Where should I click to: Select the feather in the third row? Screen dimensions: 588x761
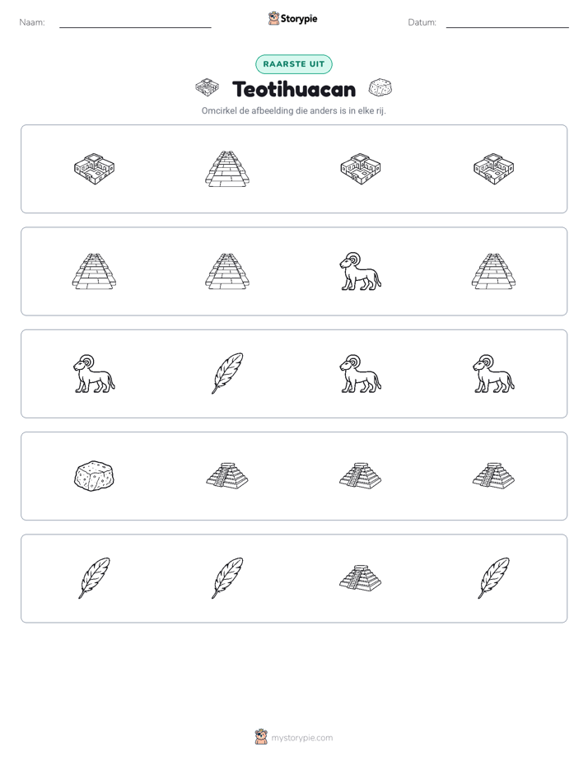227,373
